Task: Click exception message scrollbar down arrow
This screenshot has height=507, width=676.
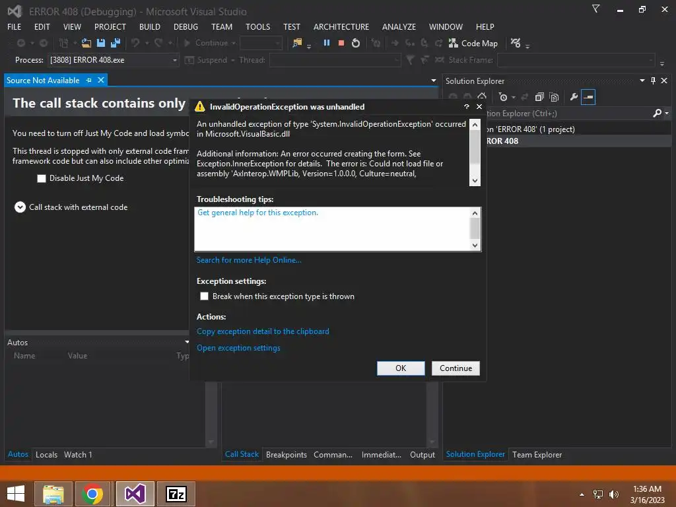Action: 475,181
